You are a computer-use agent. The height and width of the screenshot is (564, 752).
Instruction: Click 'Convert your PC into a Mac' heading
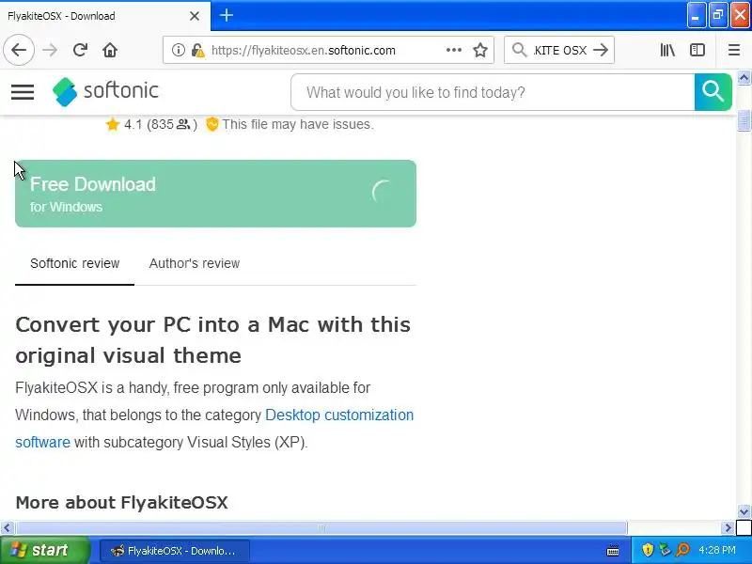tap(213, 340)
